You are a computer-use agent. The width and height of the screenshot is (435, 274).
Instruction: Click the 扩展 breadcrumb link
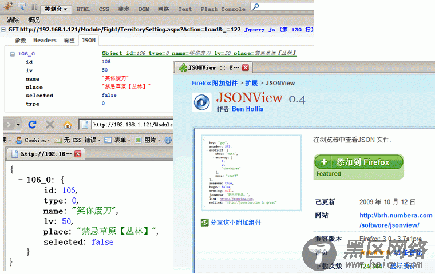pos(251,83)
